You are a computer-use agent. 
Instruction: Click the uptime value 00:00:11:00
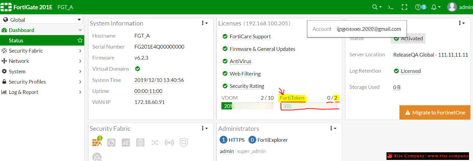148,91
